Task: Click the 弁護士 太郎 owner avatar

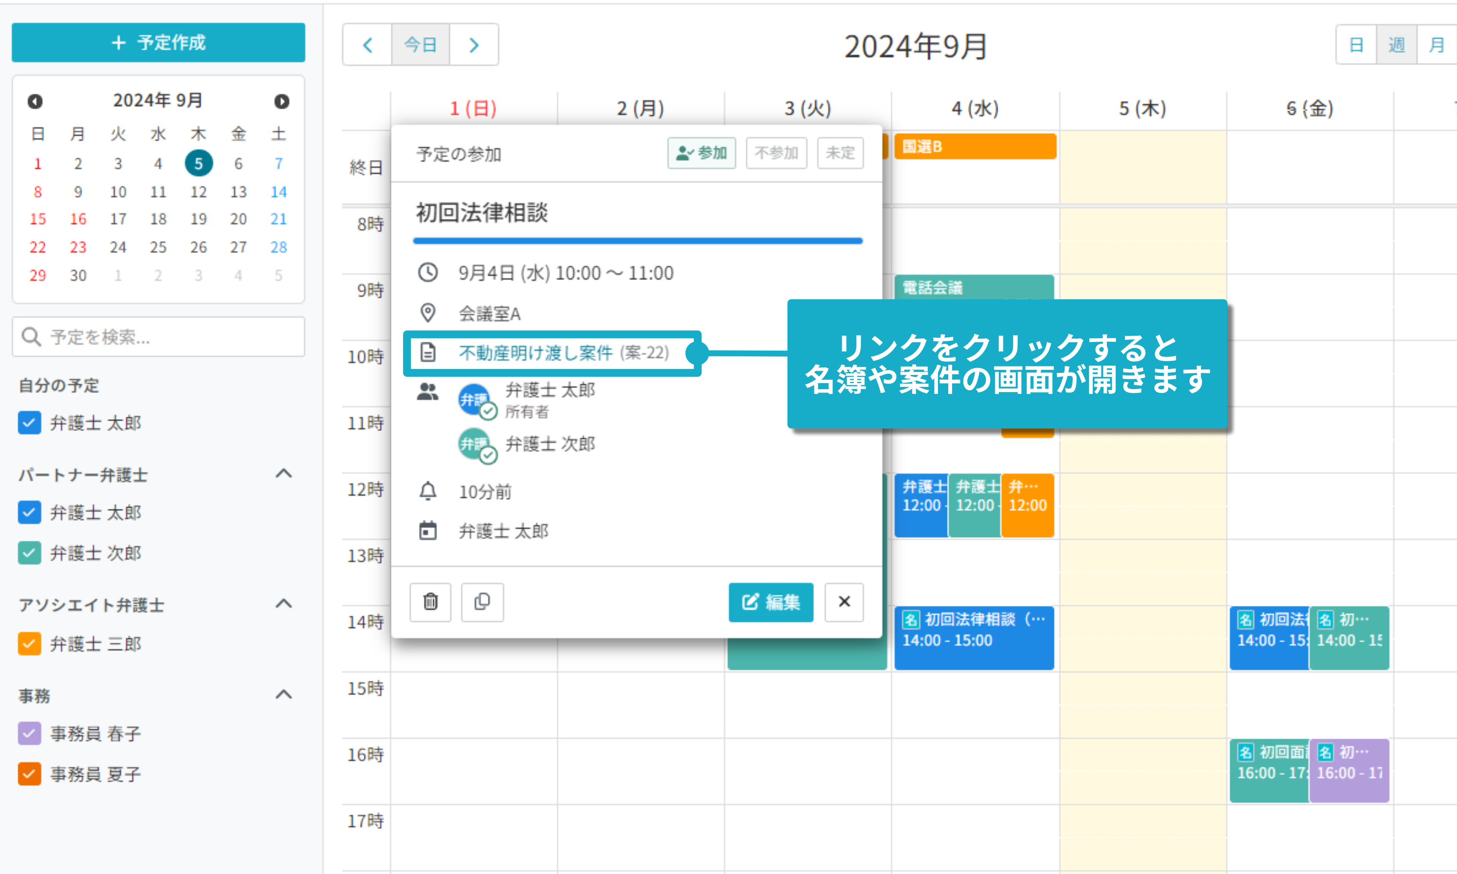Action: coord(475,399)
